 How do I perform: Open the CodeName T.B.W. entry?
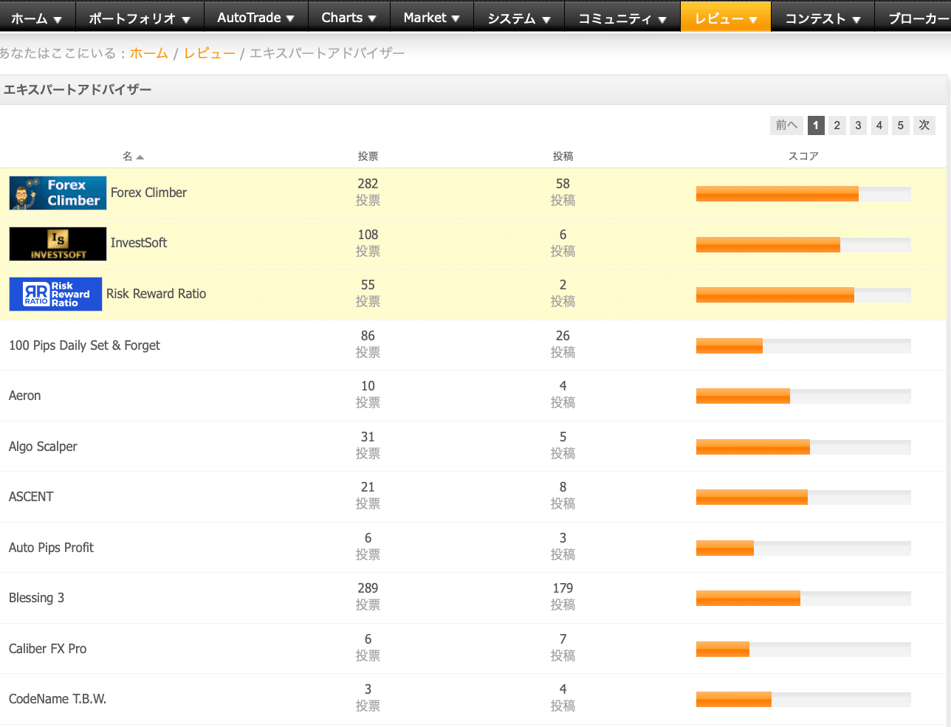click(x=58, y=699)
